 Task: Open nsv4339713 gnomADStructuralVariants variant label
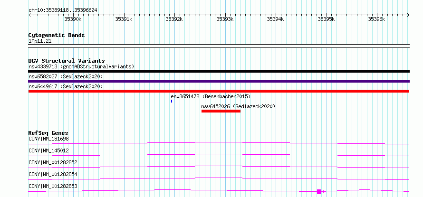click(81, 66)
